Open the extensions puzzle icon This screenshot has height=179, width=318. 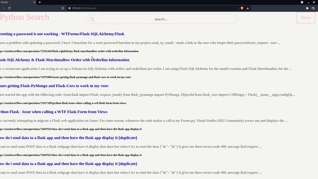pos(307,8)
